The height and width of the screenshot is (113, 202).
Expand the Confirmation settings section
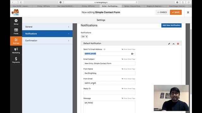(47, 40)
